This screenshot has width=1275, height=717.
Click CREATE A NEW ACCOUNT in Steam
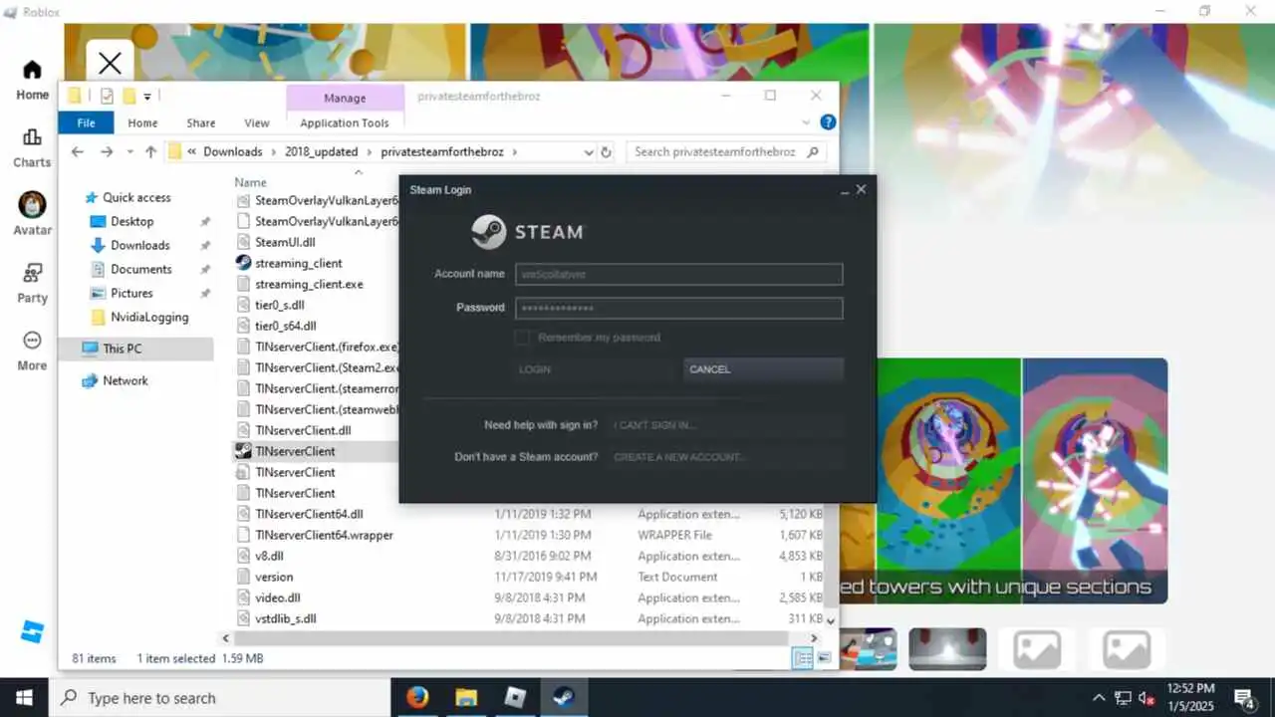pos(727,457)
